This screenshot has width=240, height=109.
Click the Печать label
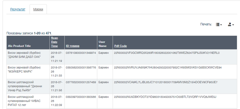coord(206,24)
